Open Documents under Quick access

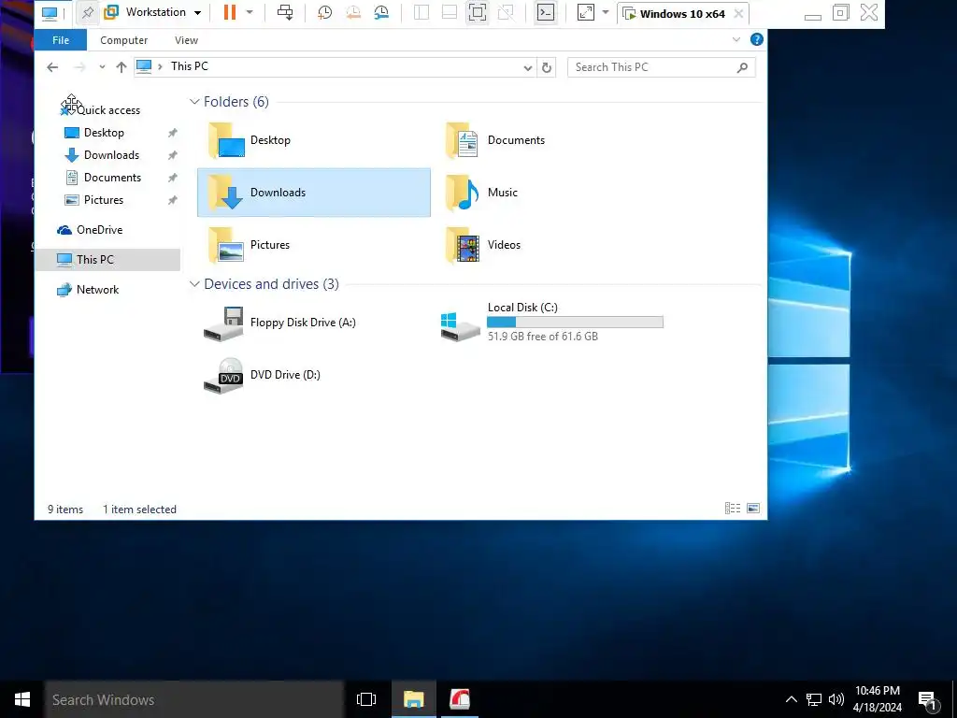tap(112, 178)
